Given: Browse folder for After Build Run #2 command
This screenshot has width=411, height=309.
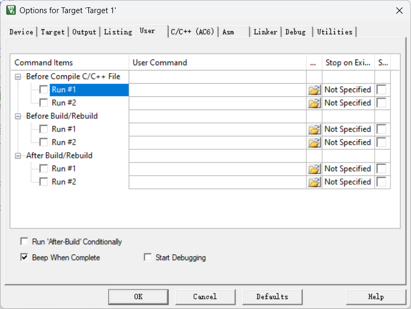Looking at the screenshot, I should click(x=314, y=182).
